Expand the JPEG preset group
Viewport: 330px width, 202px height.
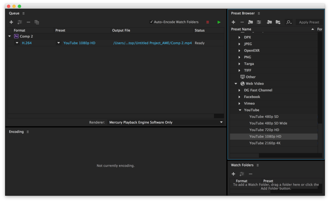[239, 44]
